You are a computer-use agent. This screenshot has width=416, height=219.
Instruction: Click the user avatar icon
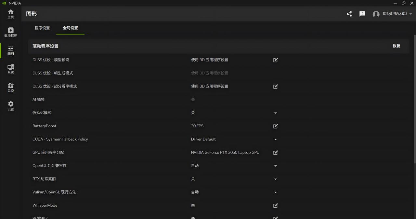point(376,14)
